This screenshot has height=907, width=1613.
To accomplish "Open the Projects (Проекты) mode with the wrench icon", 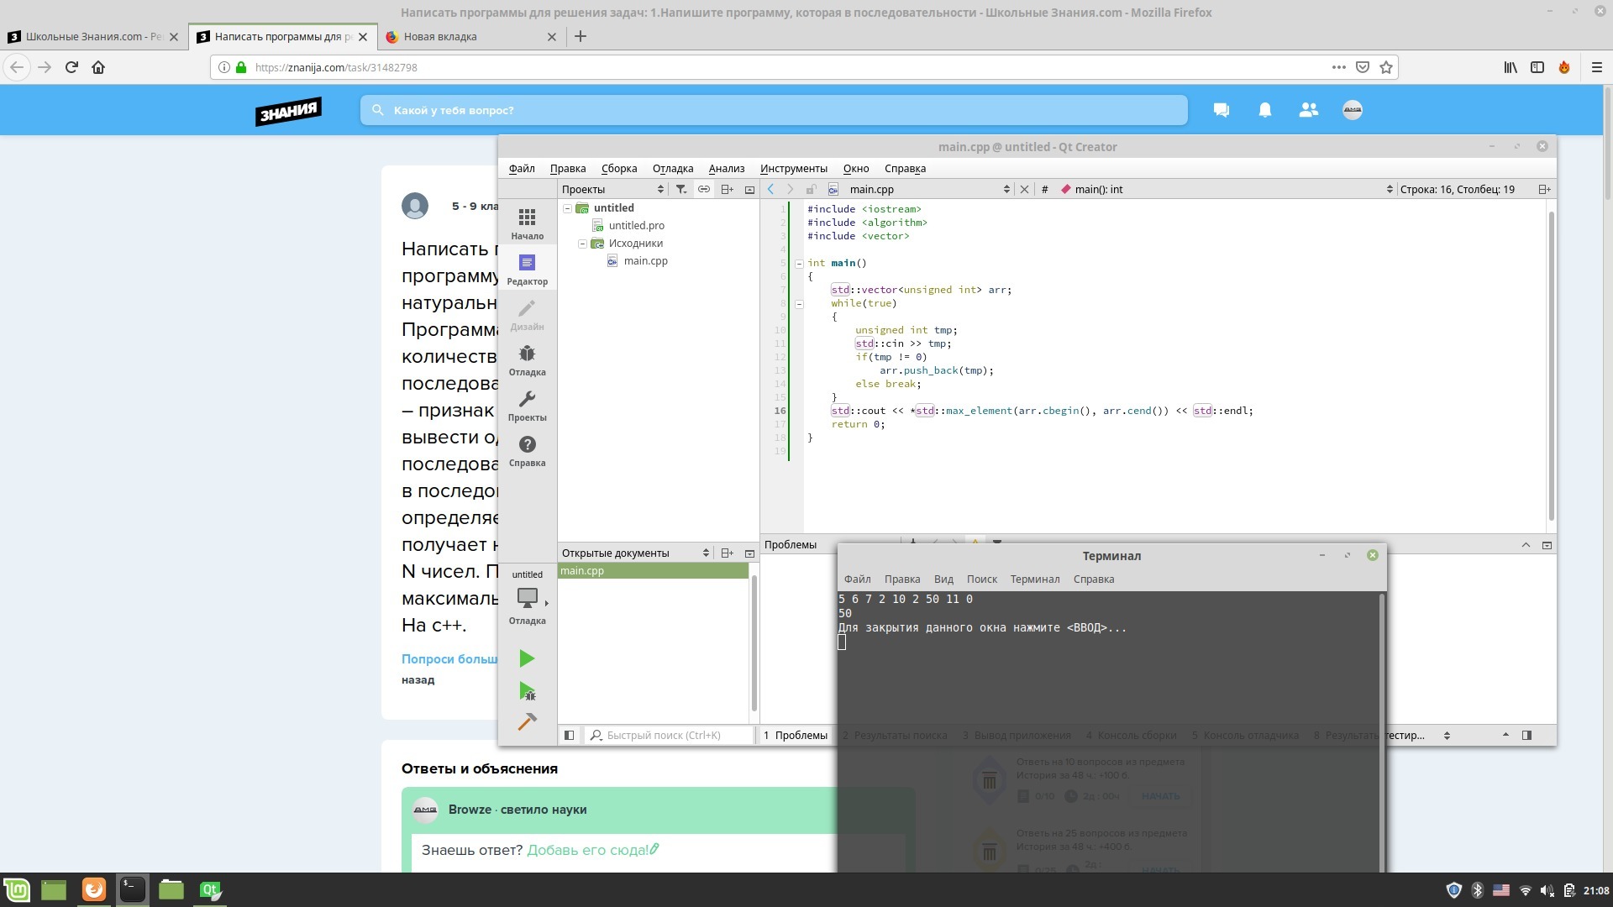I will pos(527,406).
